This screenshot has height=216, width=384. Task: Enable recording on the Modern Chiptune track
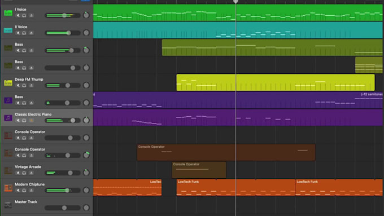pyautogui.click(x=31, y=190)
